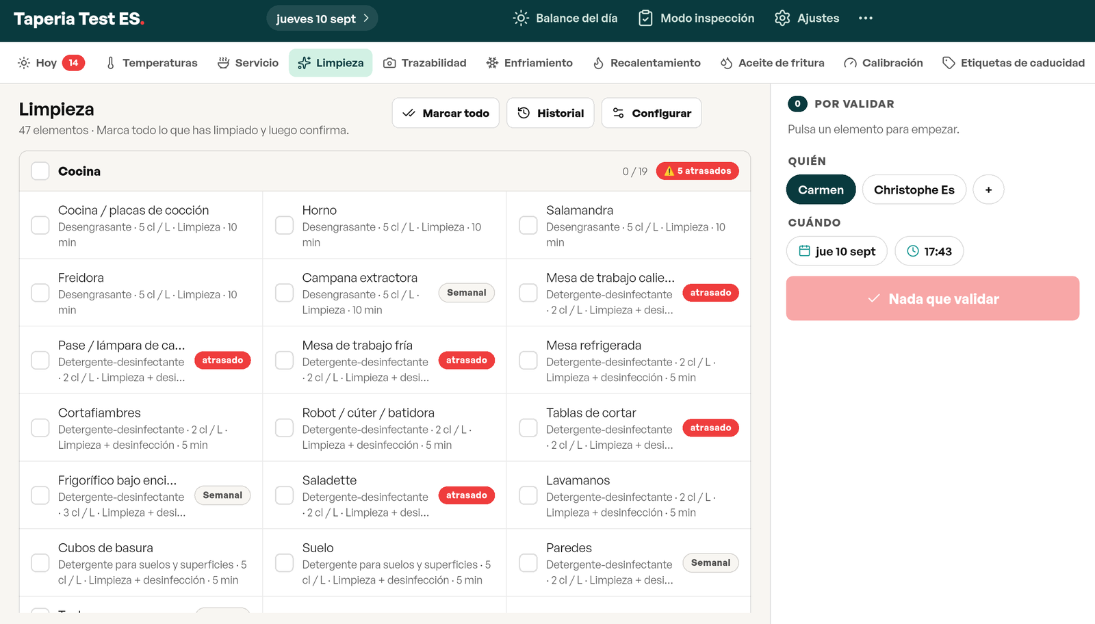The width and height of the screenshot is (1095, 624).
Task: Open Enfriamiento snowflake tab
Action: click(529, 63)
